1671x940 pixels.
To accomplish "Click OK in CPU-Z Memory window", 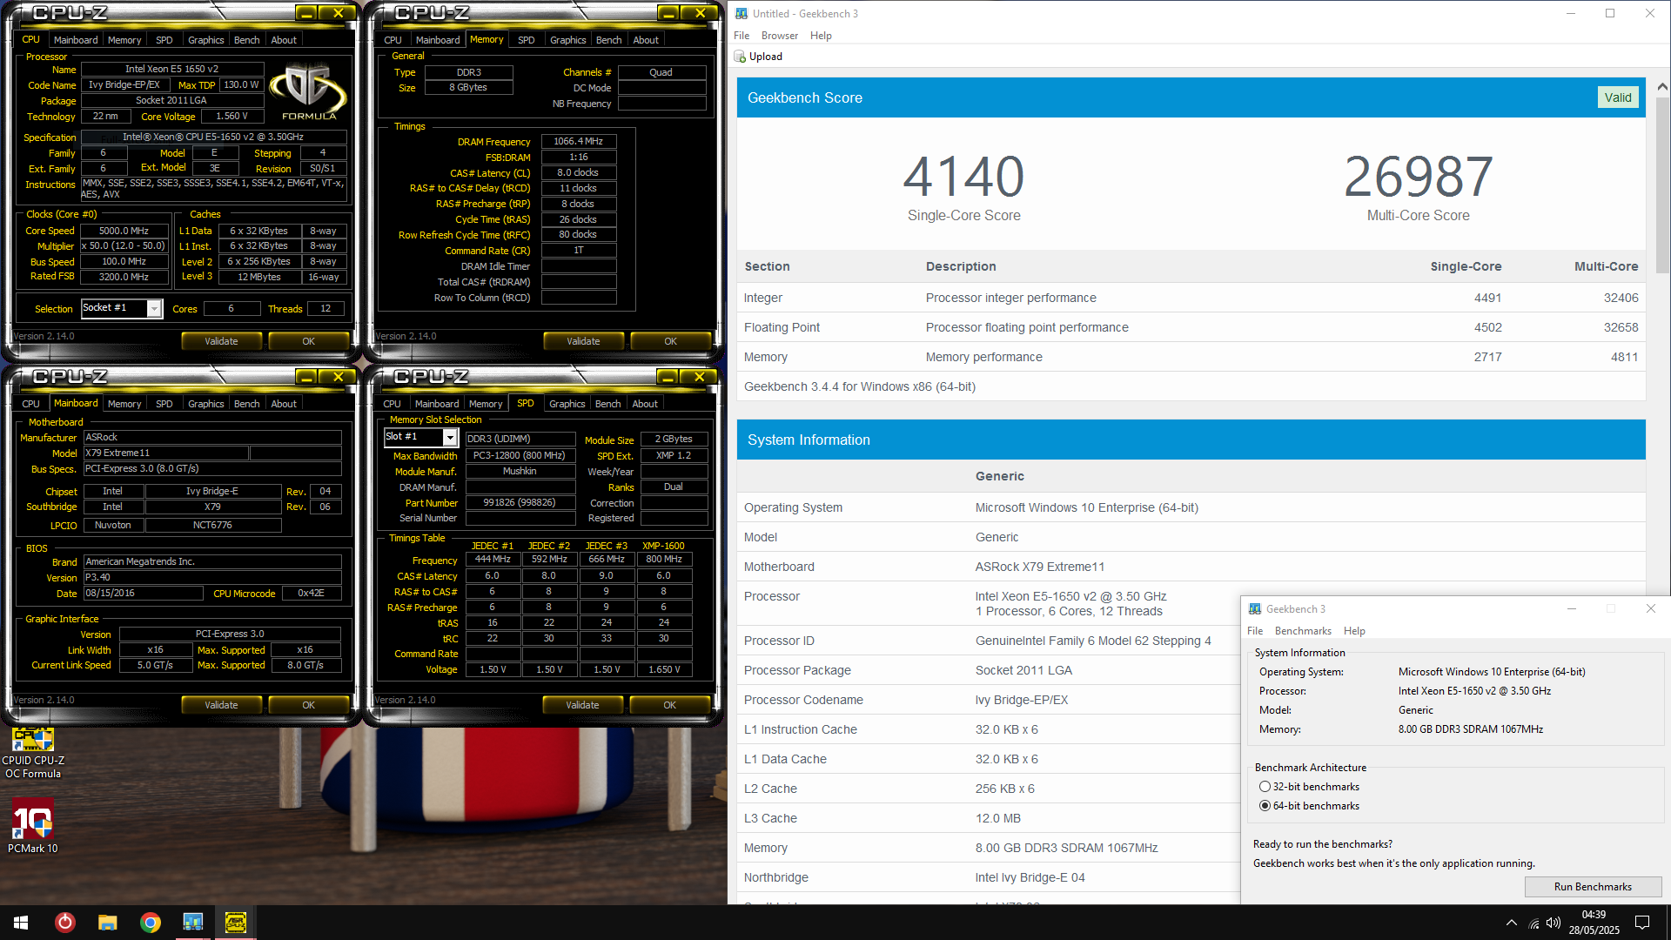I will pos(670,341).
